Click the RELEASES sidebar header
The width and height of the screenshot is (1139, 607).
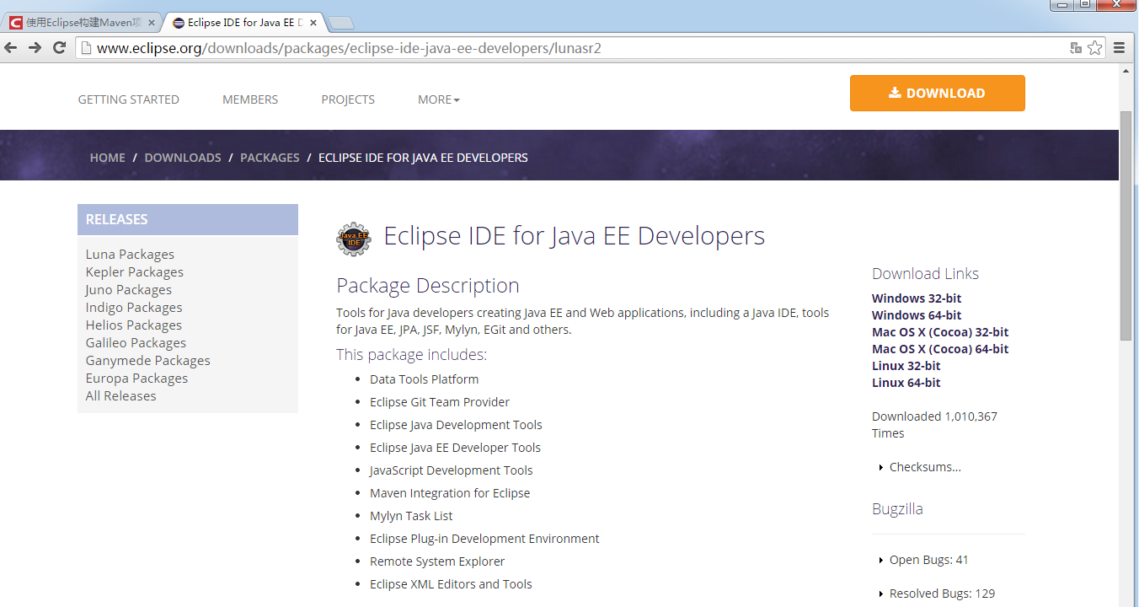(x=188, y=219)
